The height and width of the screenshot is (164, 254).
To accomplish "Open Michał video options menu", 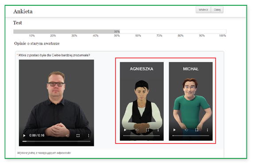I will pyautogui.click(x=208, y=130).
